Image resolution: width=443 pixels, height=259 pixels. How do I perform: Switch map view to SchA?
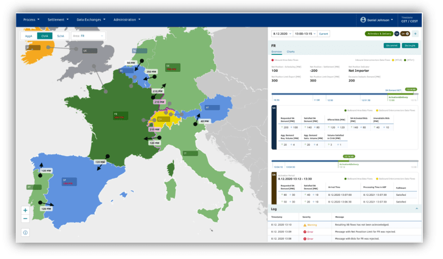tap(60, 36)
